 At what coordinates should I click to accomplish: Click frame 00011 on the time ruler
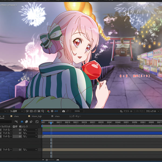(59, 122)
